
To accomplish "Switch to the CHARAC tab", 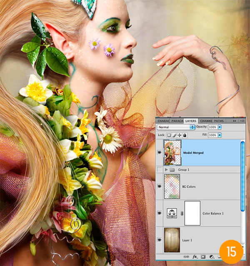I will [x=163, y=121].
